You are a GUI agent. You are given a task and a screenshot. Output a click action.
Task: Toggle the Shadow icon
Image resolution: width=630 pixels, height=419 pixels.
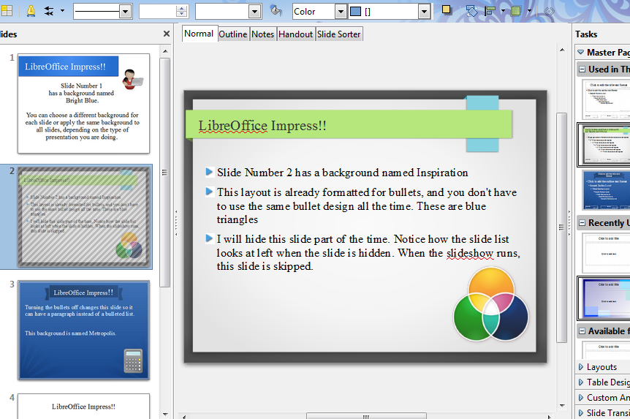[446, 10]
